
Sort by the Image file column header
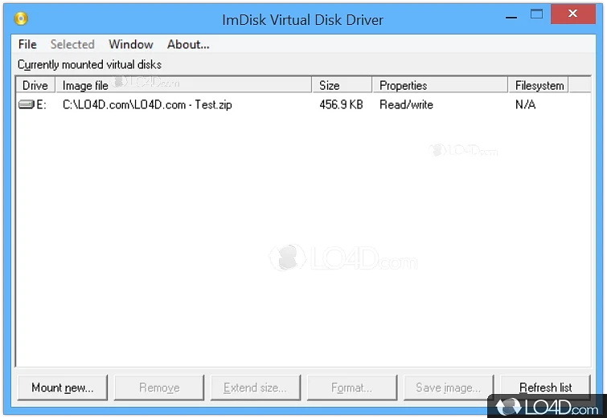pos(183,85)
